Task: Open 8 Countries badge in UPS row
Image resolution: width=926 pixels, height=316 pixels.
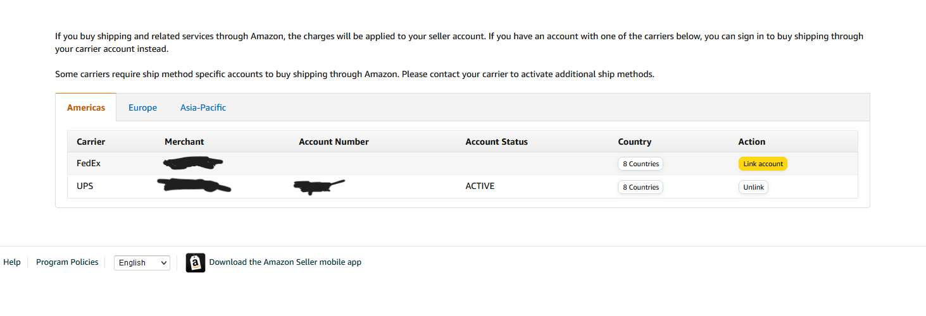Action: (641, 187)
